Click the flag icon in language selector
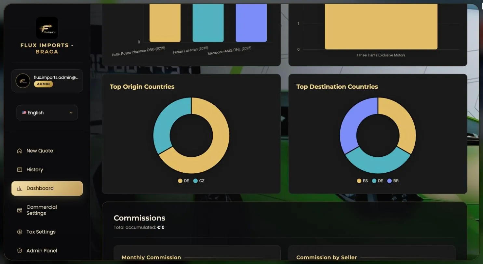Viewport: 483px width, 264px height. point(24,112)
